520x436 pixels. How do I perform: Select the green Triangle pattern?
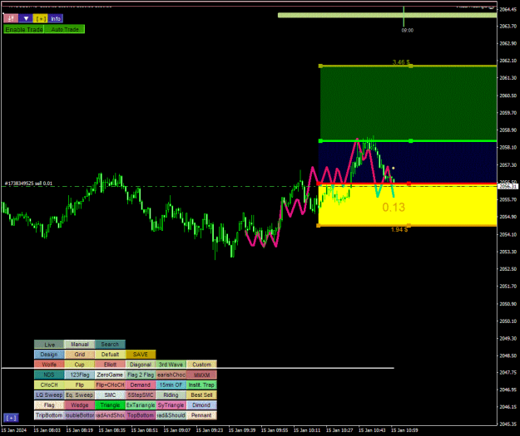tap(110, 405)
